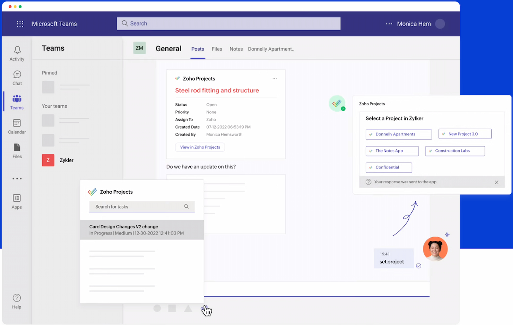513x325 pixels.
Task: Click View in Zoho Projects button
Action: pos(200,147)
